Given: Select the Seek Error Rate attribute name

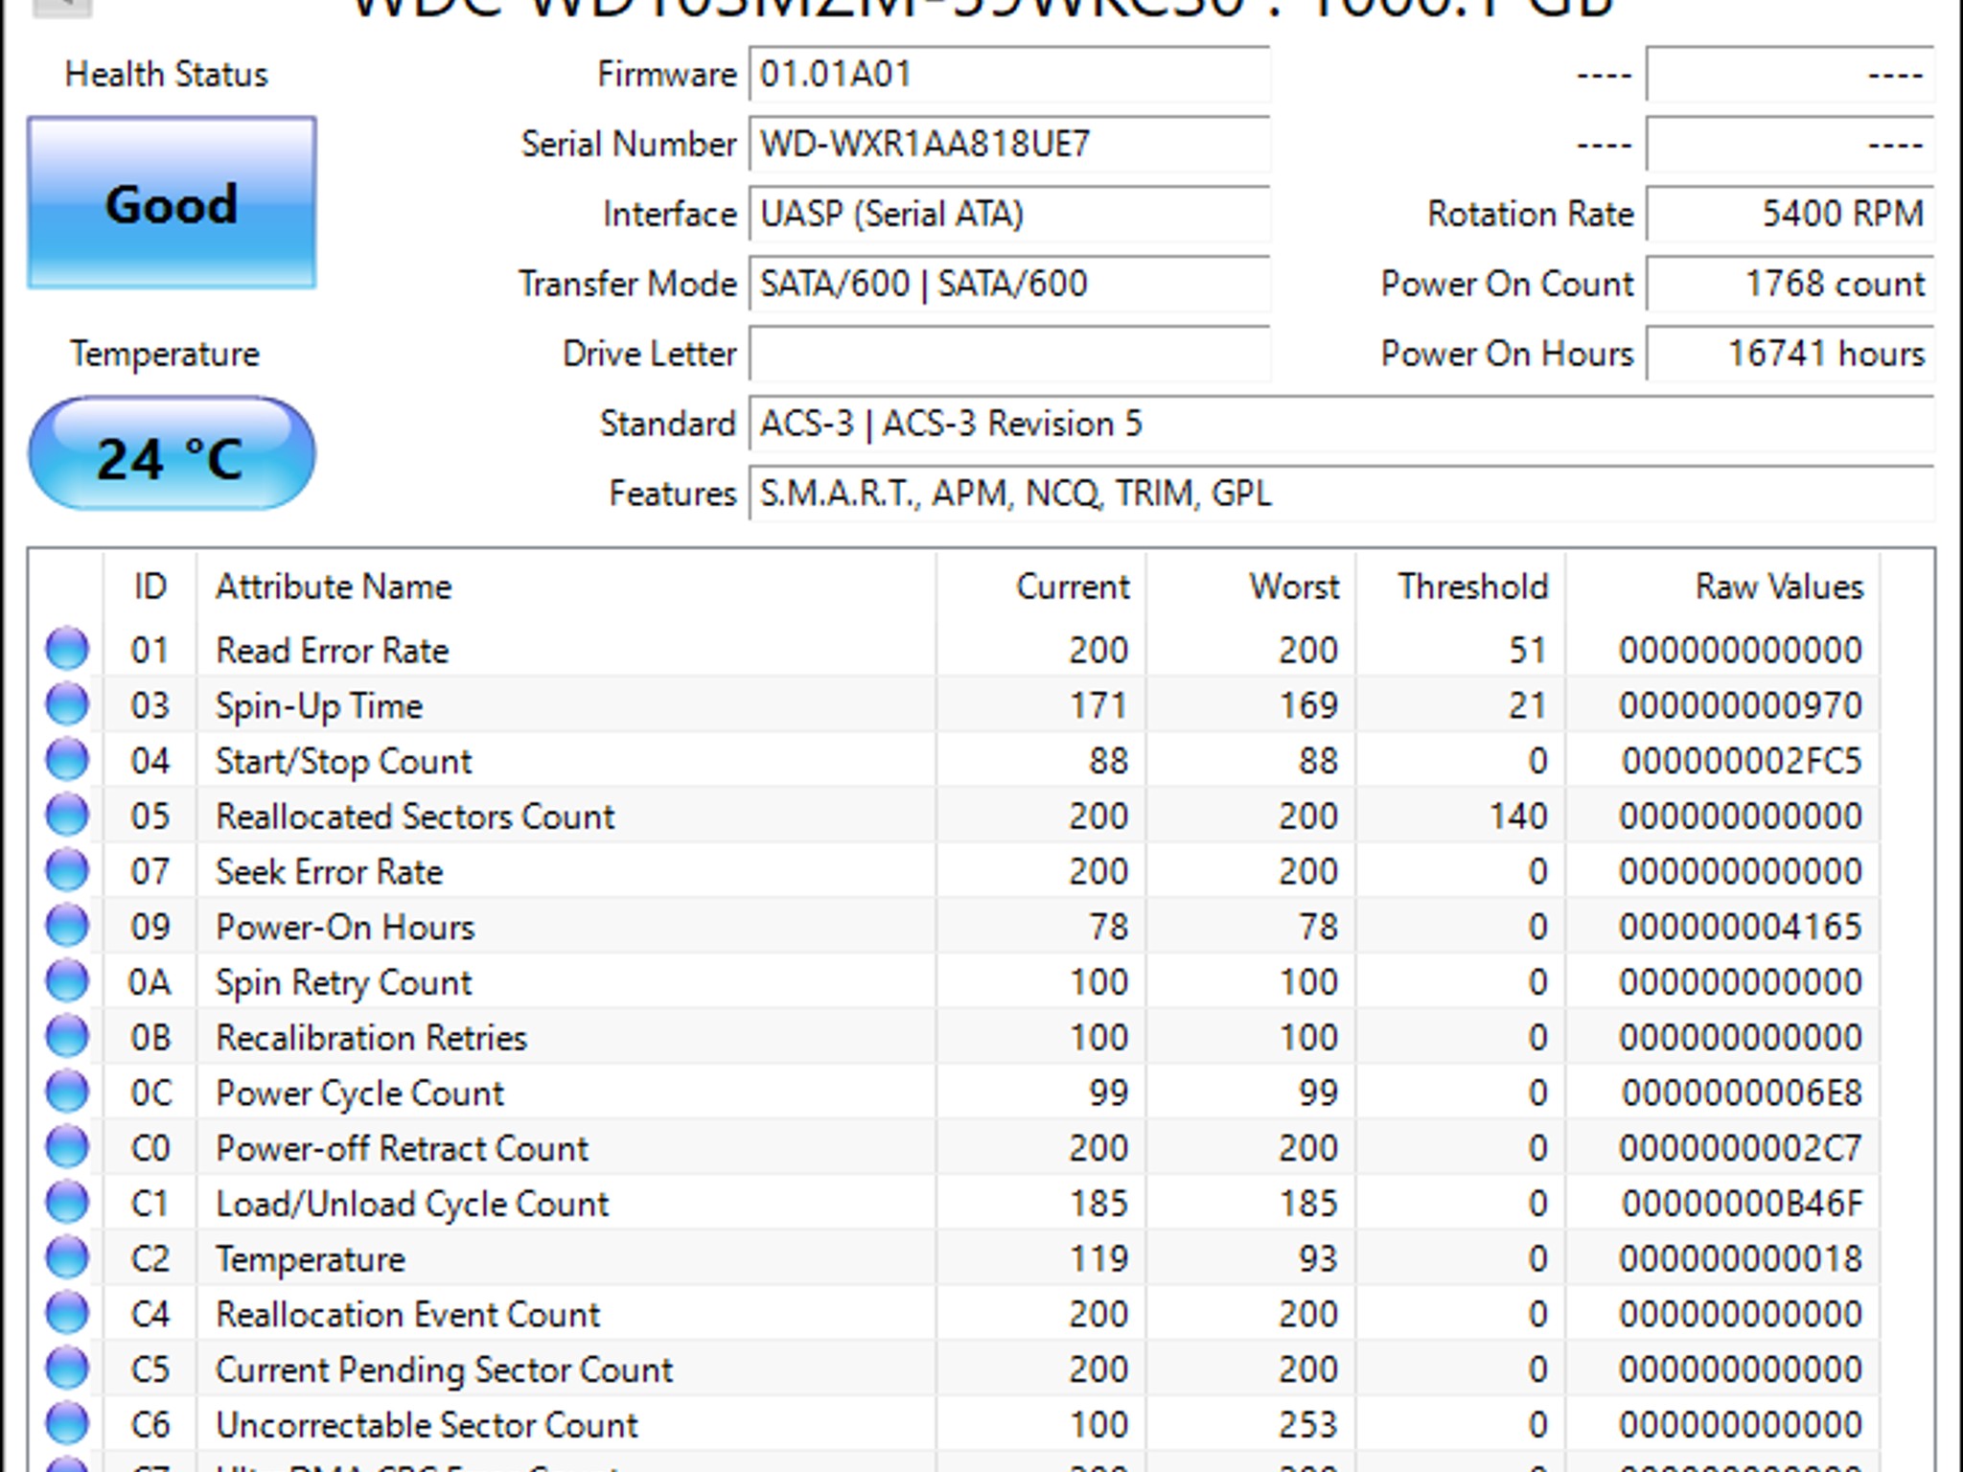Looking at the screenshot, I should (x=330, y=872).
